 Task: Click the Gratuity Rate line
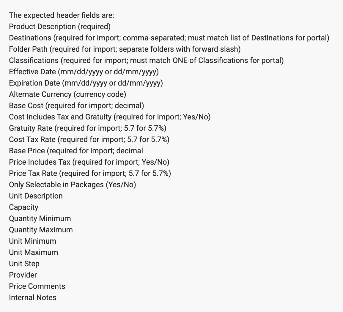click(x=88, y=128)
